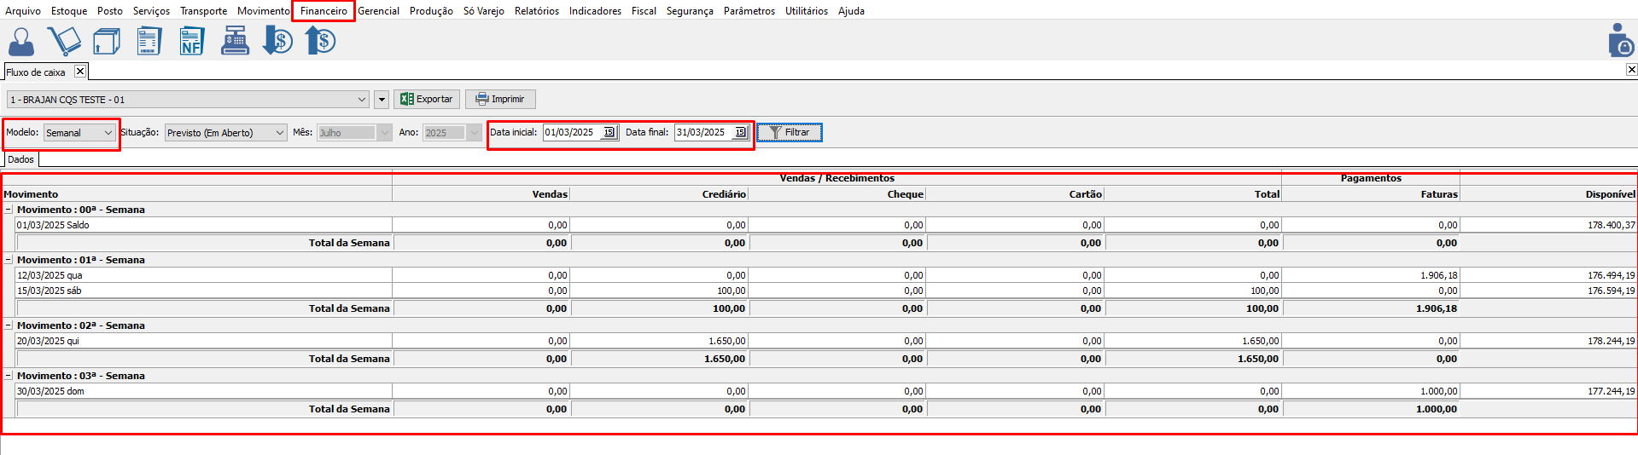Close the Fluxo de caixa tab

pos(80,72)
